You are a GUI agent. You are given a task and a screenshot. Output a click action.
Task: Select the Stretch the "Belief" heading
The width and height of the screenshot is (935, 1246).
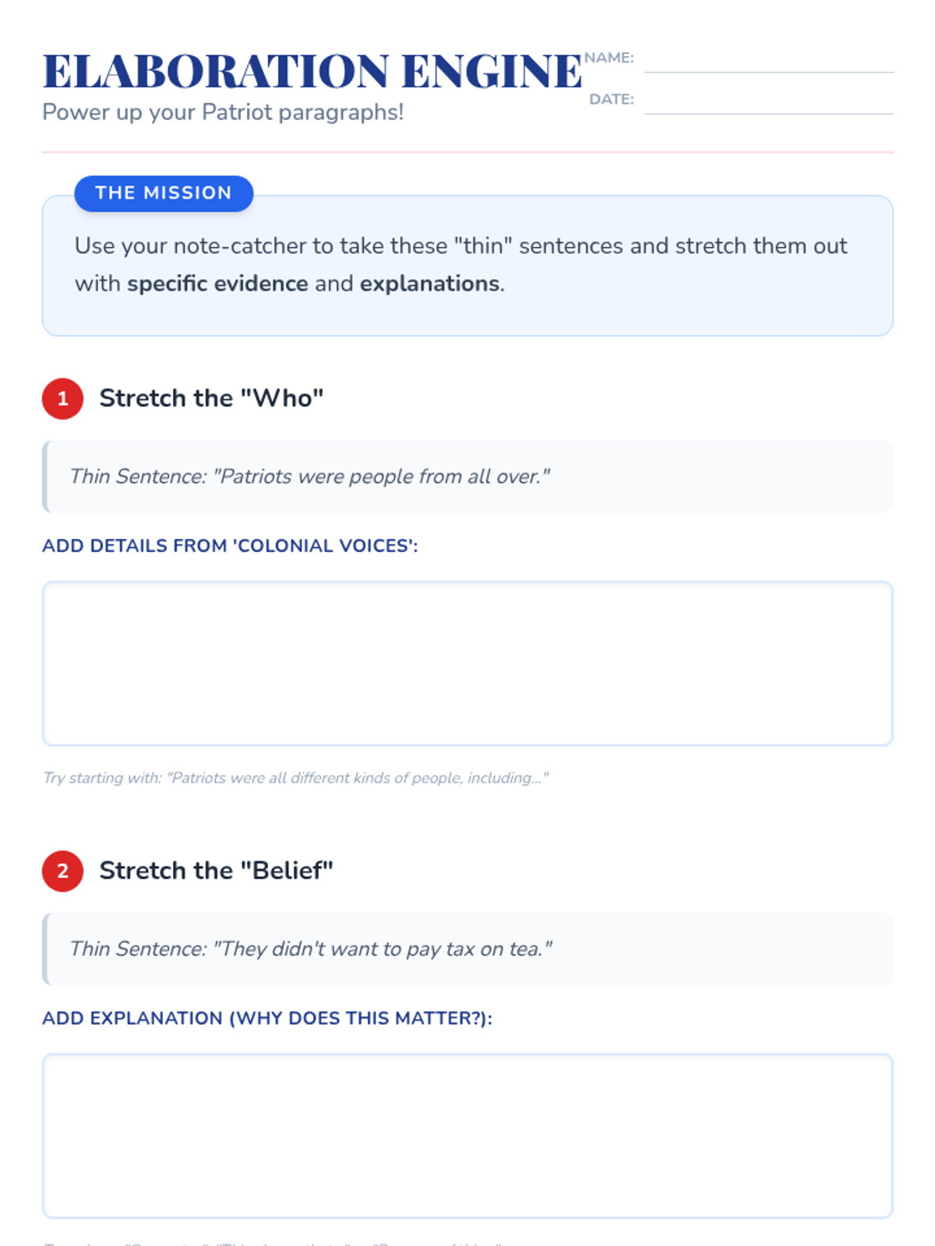(x=216, y=871)
